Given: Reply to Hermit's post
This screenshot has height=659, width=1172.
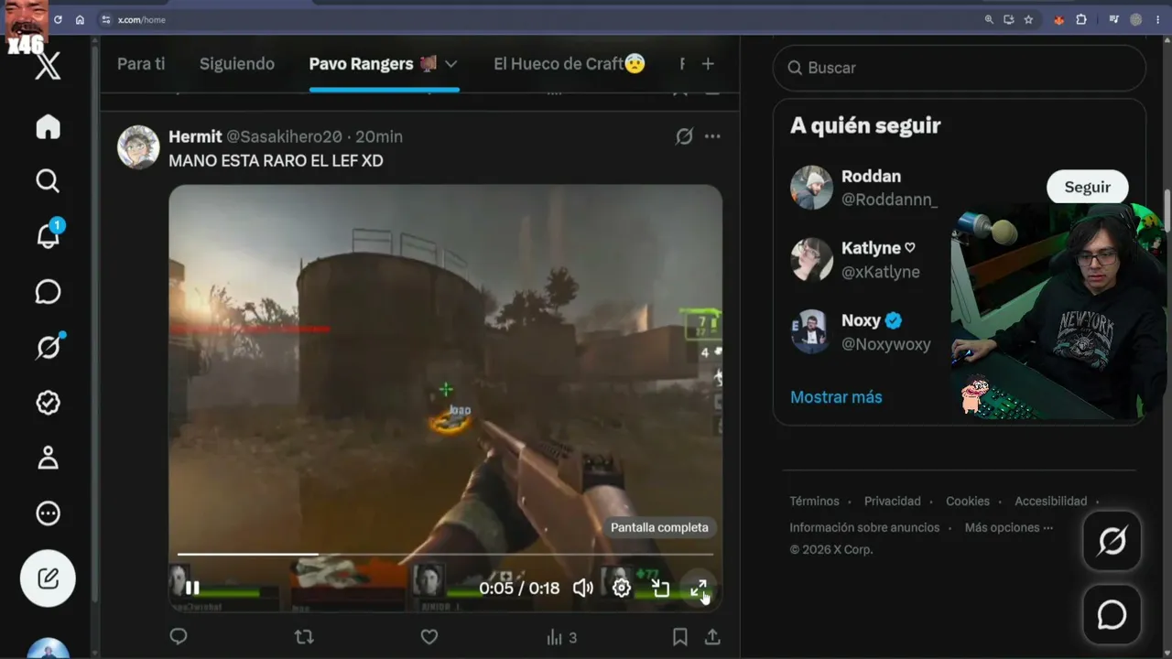Looking at the screenshot, I should pos(179,637).
